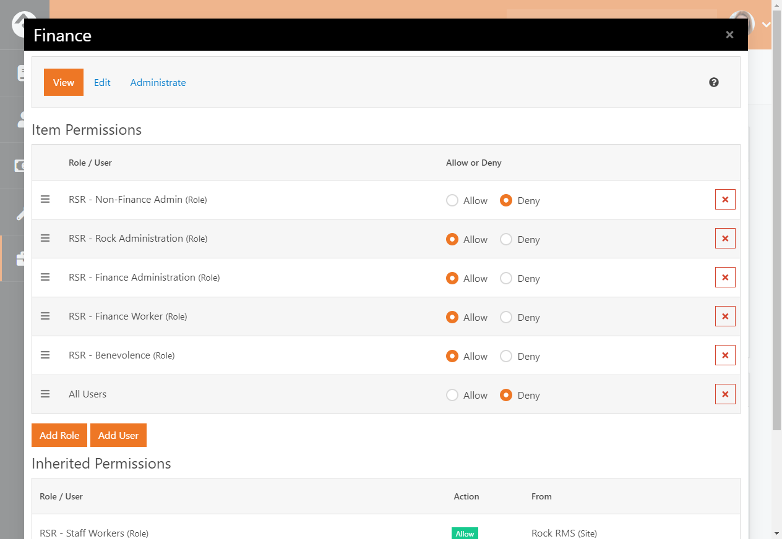Switch to the Edit tab
Screen dimensions: 782x539
pyautogui.click(x=102, y=82)
